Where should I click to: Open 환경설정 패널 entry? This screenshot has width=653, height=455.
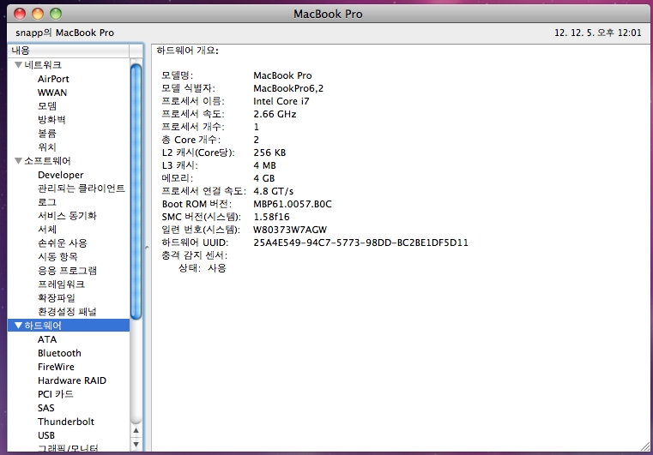[x=67, y=312]
